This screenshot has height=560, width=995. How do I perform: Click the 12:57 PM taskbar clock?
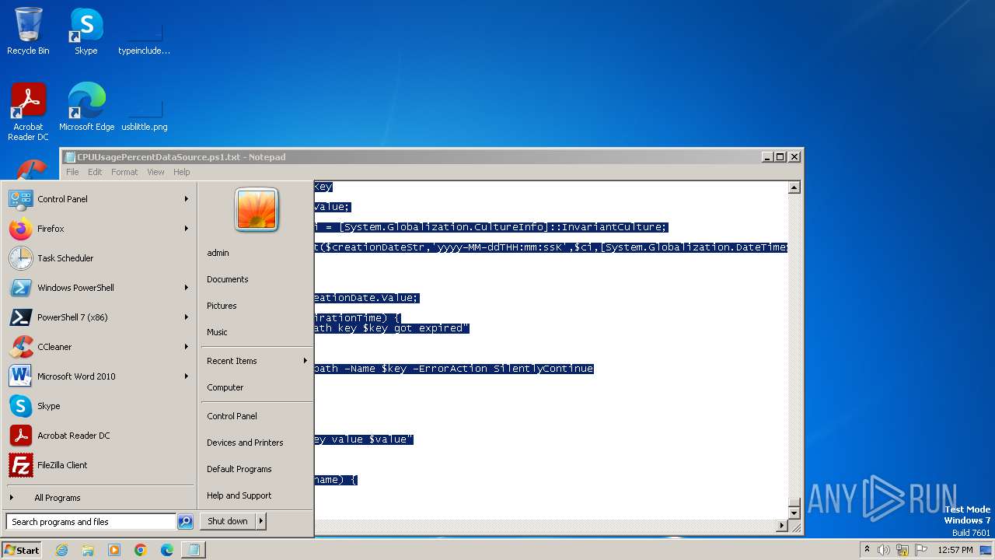pyautogui.click(x=955, y=550)
